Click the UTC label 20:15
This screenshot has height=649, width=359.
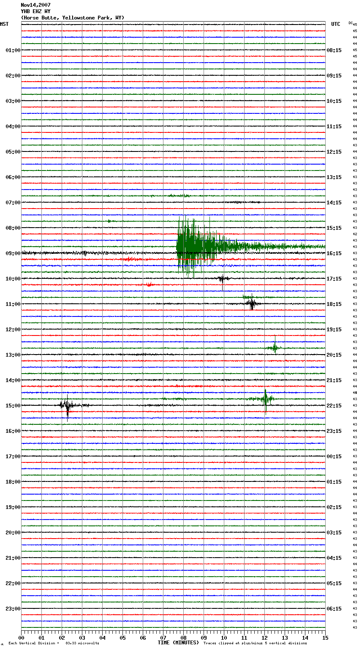click(334, 355)
